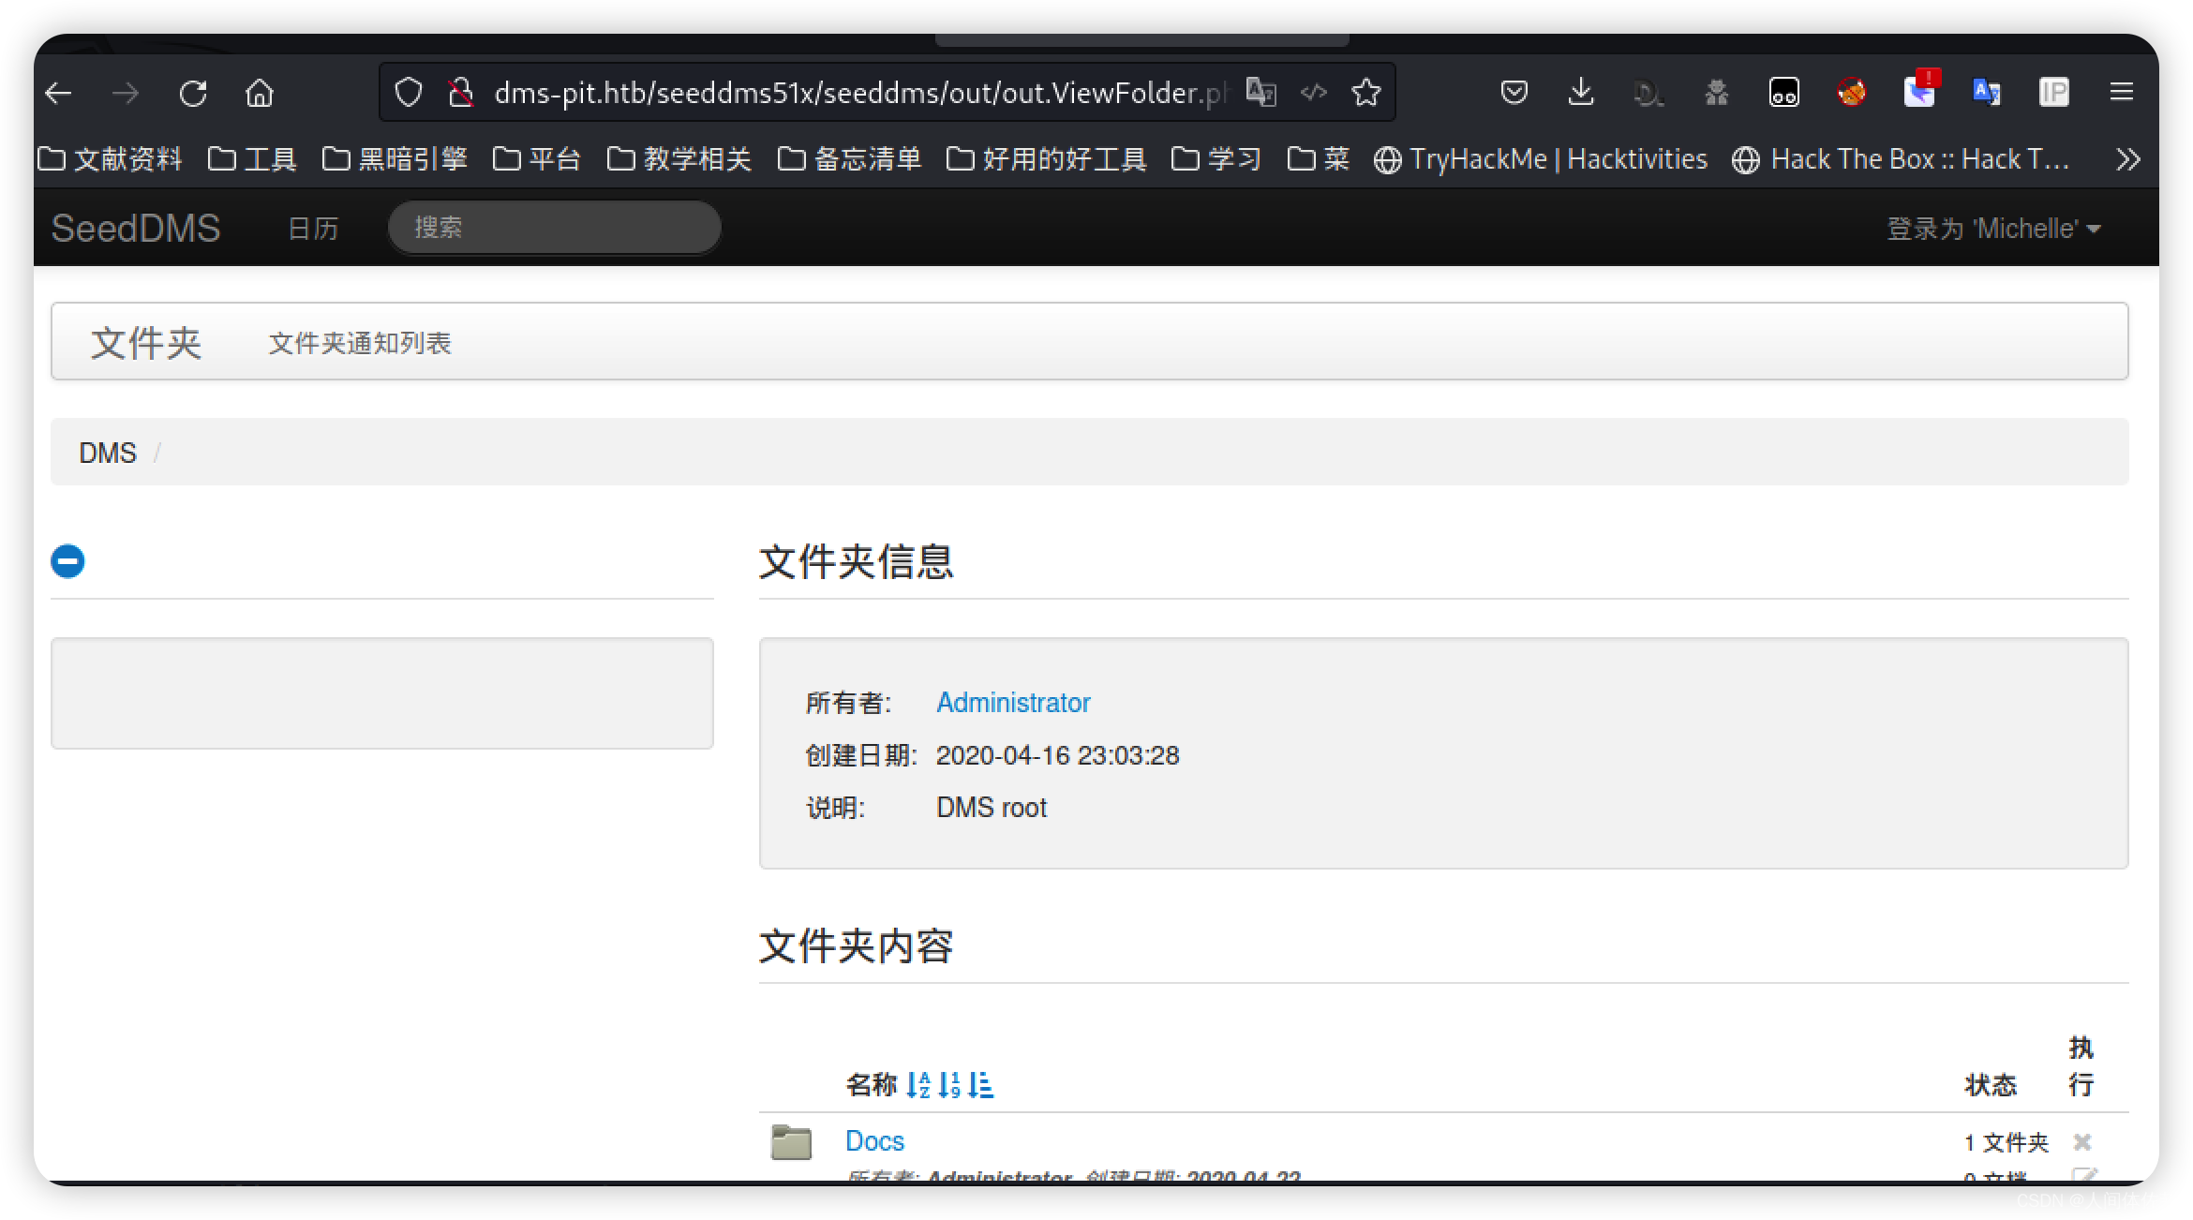The image size is (2193, 1220).
Task: Click the 状态 column header
Action: coord(1990,1084)
